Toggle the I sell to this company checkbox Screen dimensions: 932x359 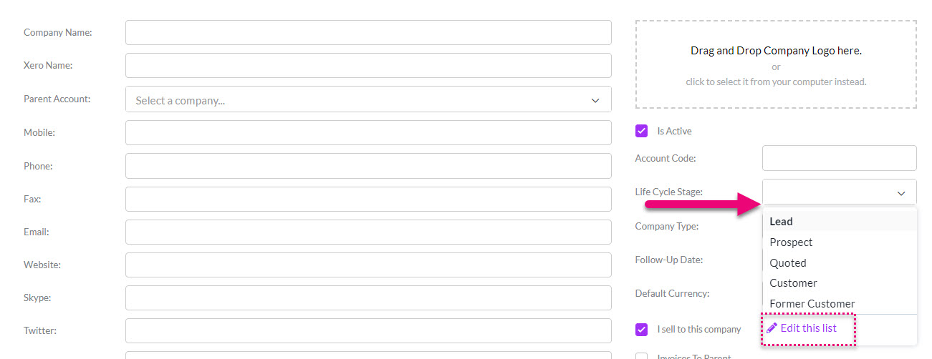641,330
